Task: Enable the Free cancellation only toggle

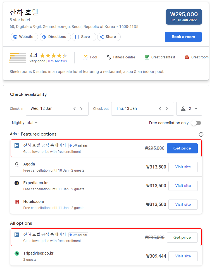Action: [196, 123]
